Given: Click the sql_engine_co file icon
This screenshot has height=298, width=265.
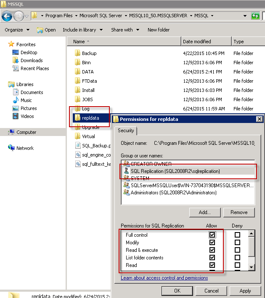Looking at the screenshot, I should [x=78, y=155].
